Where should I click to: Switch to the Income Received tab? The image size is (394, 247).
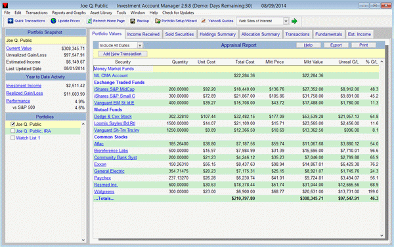point(143,34)
